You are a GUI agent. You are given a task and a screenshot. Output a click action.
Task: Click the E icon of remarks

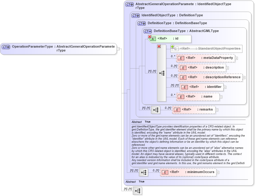(x=177, y=110)
